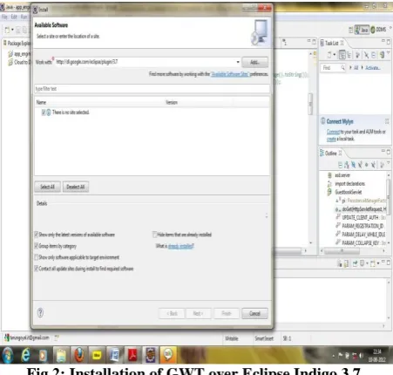Image resolution: width=393 pixels, height=375 pixels.
Task: Click the Open Perspective icon
Action: 350,30
